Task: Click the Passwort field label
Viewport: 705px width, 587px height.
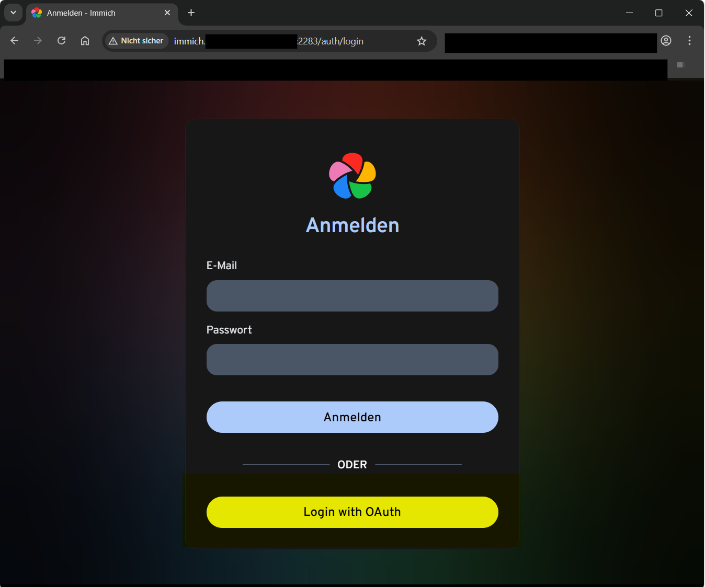Action: tap(229, 330)
